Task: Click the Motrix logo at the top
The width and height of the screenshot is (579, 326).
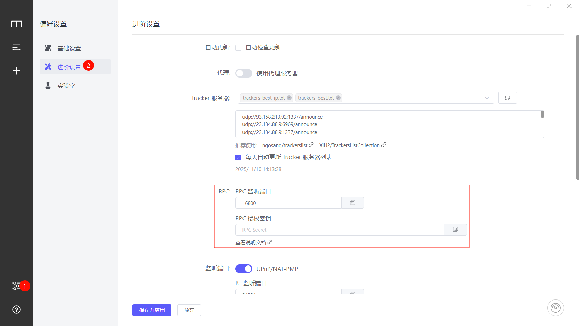Action: point(16,23)
